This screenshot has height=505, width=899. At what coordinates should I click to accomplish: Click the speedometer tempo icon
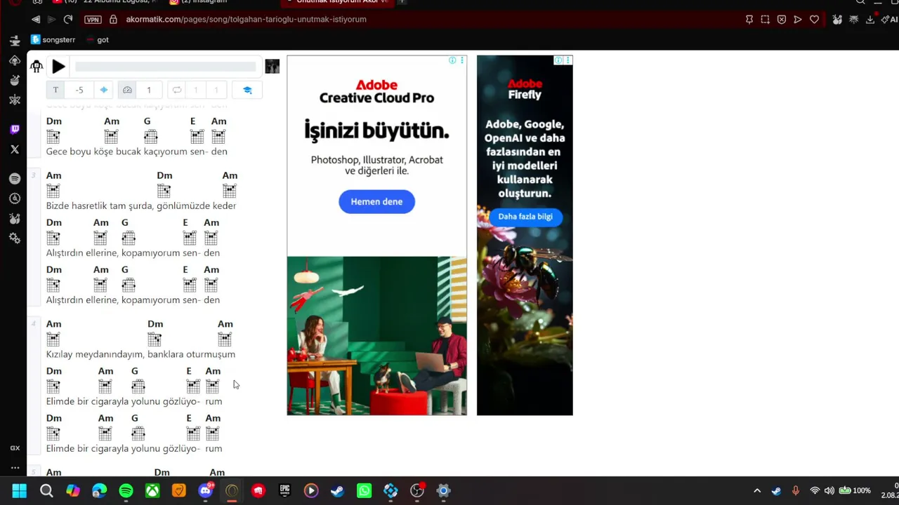coord(127,90)
